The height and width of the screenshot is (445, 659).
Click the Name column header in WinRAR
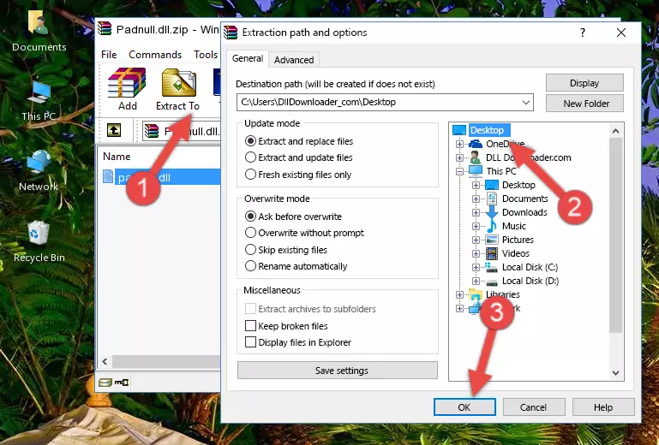pos(117,157)
